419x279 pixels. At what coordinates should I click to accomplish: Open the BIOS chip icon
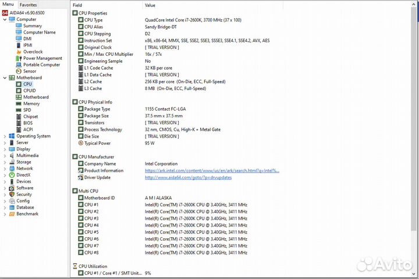[19, 123]
